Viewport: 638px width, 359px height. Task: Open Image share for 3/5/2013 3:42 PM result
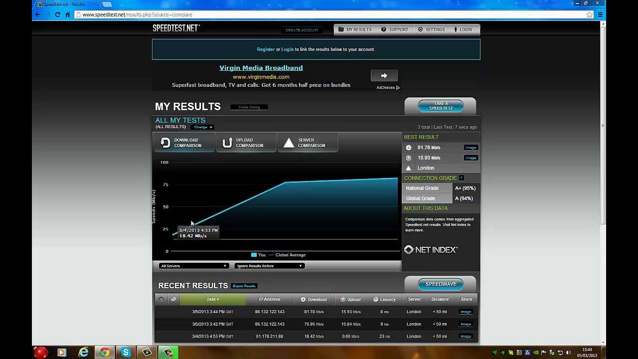coord(466,324)
